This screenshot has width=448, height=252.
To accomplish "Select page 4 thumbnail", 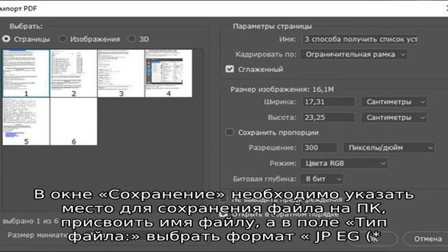I will point(169,73).
